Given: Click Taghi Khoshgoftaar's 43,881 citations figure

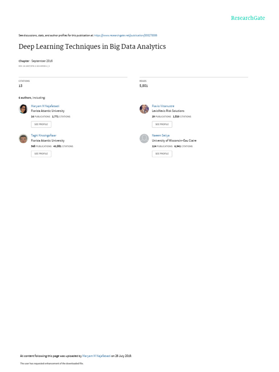Looking at the screenshot, I should [x=57, y=146].
